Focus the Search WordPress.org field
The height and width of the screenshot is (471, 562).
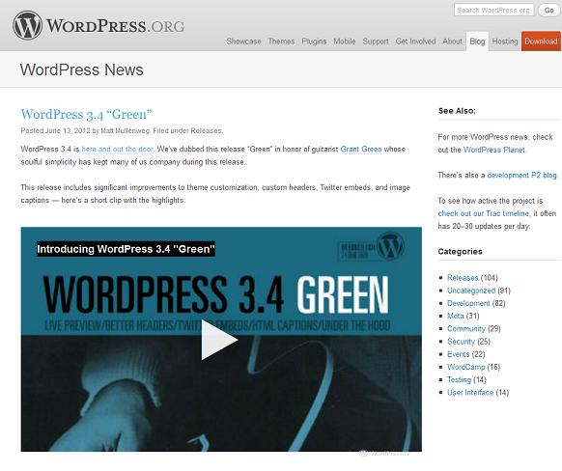coord(493,10)
